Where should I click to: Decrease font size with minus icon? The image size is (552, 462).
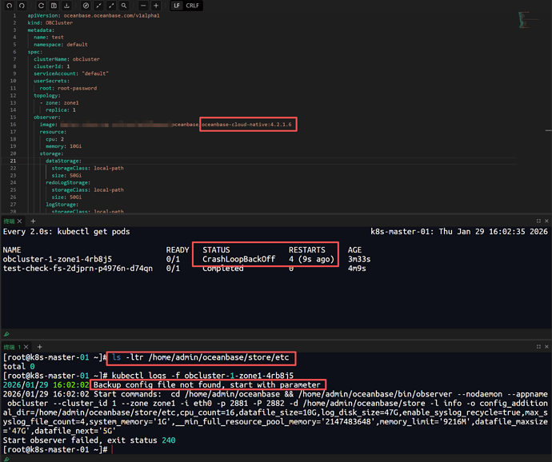coord(144,6)
